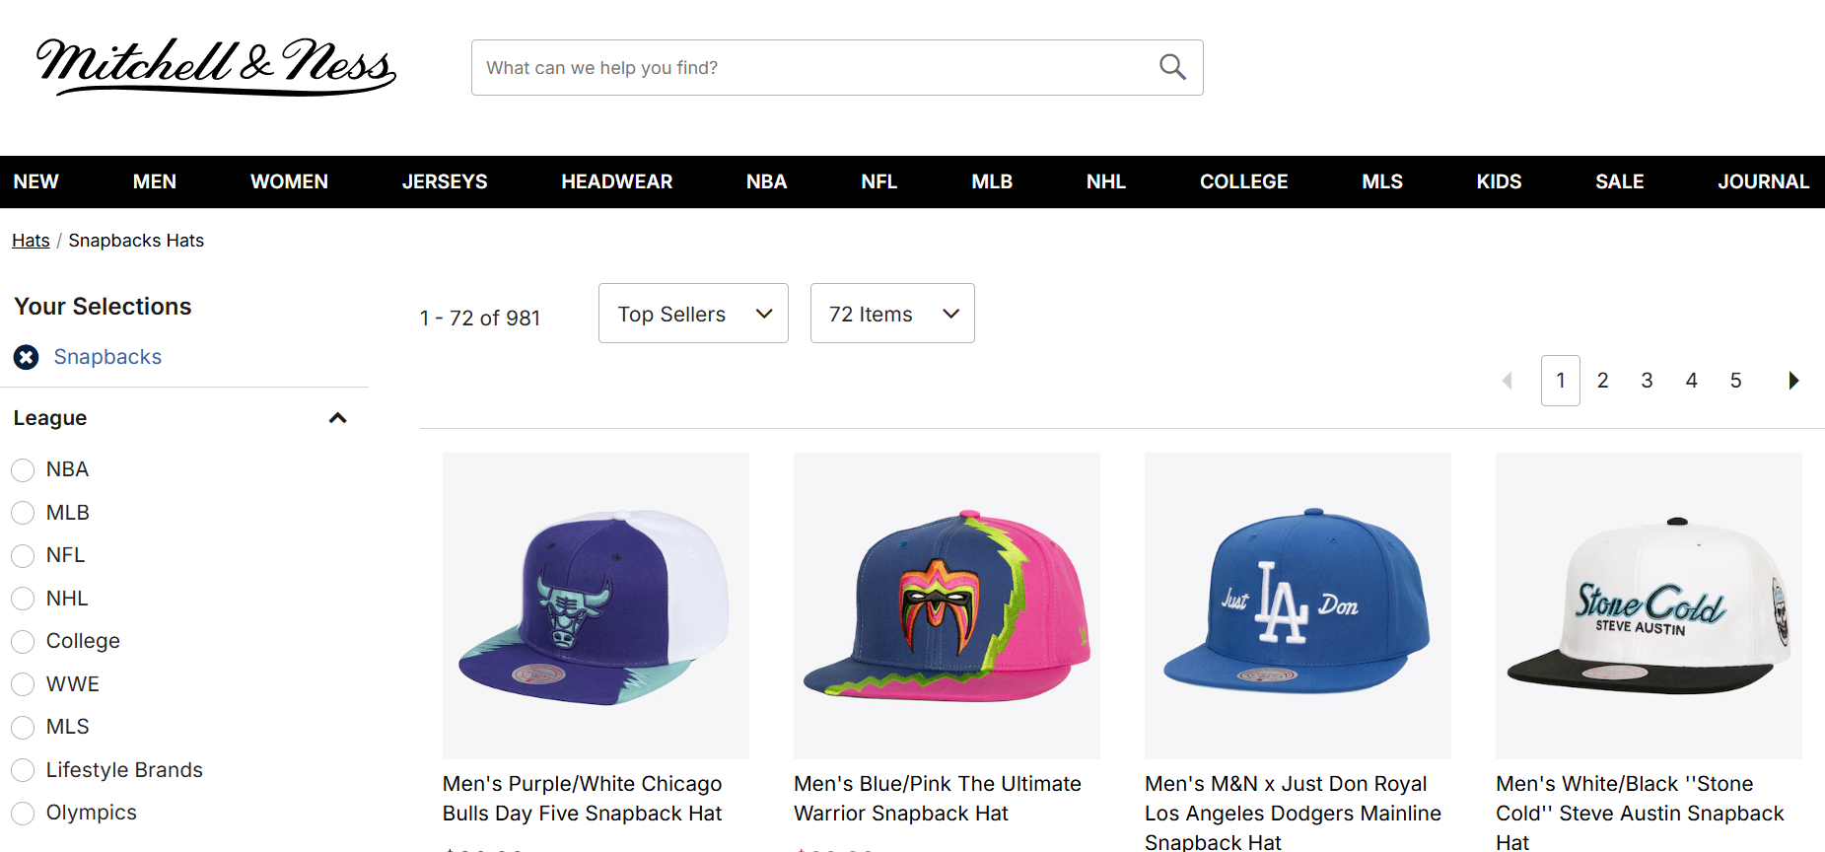Click the search magnifier icon
The image size is (1825, 852).
point(1172,67)
